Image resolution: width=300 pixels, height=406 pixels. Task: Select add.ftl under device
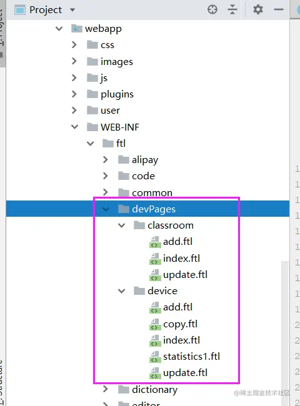(177, 307)
